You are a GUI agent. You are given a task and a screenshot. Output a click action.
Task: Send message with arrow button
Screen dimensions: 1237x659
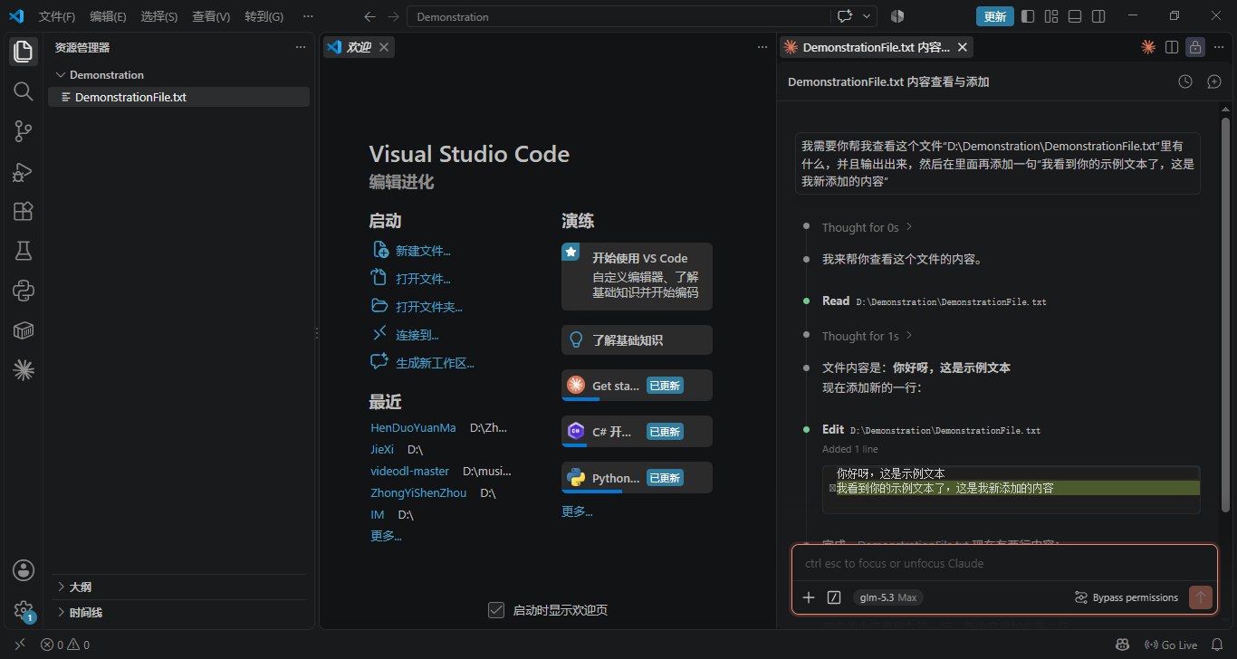pos(1201,597)
